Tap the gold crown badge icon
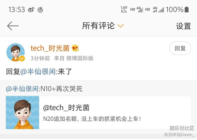 coord(75,48)
